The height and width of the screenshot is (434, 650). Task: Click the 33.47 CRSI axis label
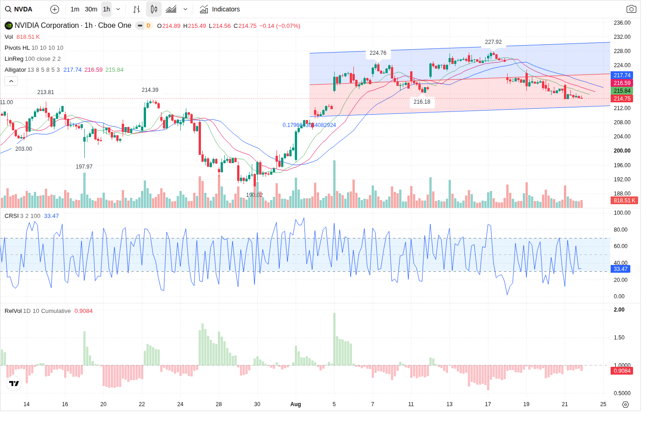620,269
